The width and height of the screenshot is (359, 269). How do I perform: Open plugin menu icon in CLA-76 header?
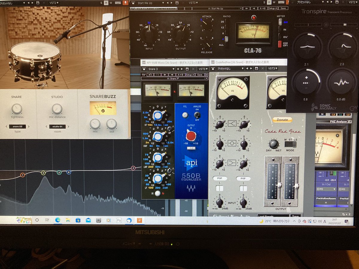coord(133,3)
